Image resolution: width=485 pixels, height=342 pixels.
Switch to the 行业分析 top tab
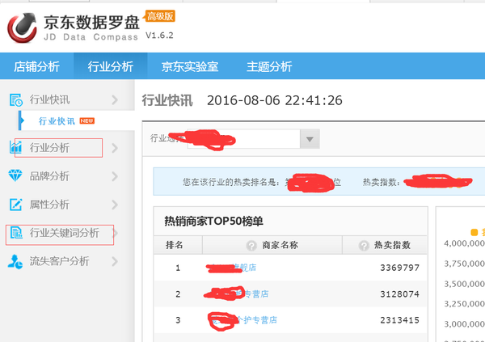click(x=111, y=66)
